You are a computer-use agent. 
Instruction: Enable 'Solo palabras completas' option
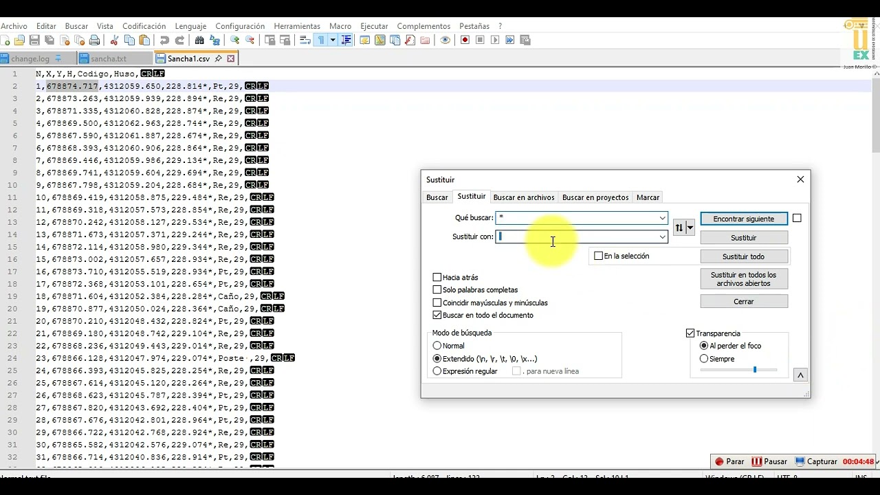437,290
